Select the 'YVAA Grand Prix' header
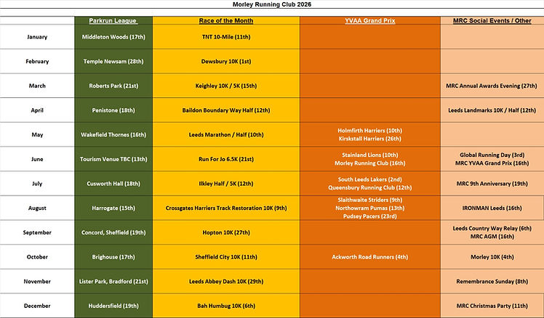Screen dimensions: 544x318 (x=370, y=21)
